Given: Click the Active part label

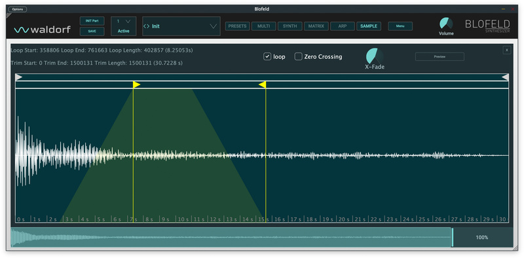Looking at the screenshot, I should pyautogui.click(x=123, y=31).
